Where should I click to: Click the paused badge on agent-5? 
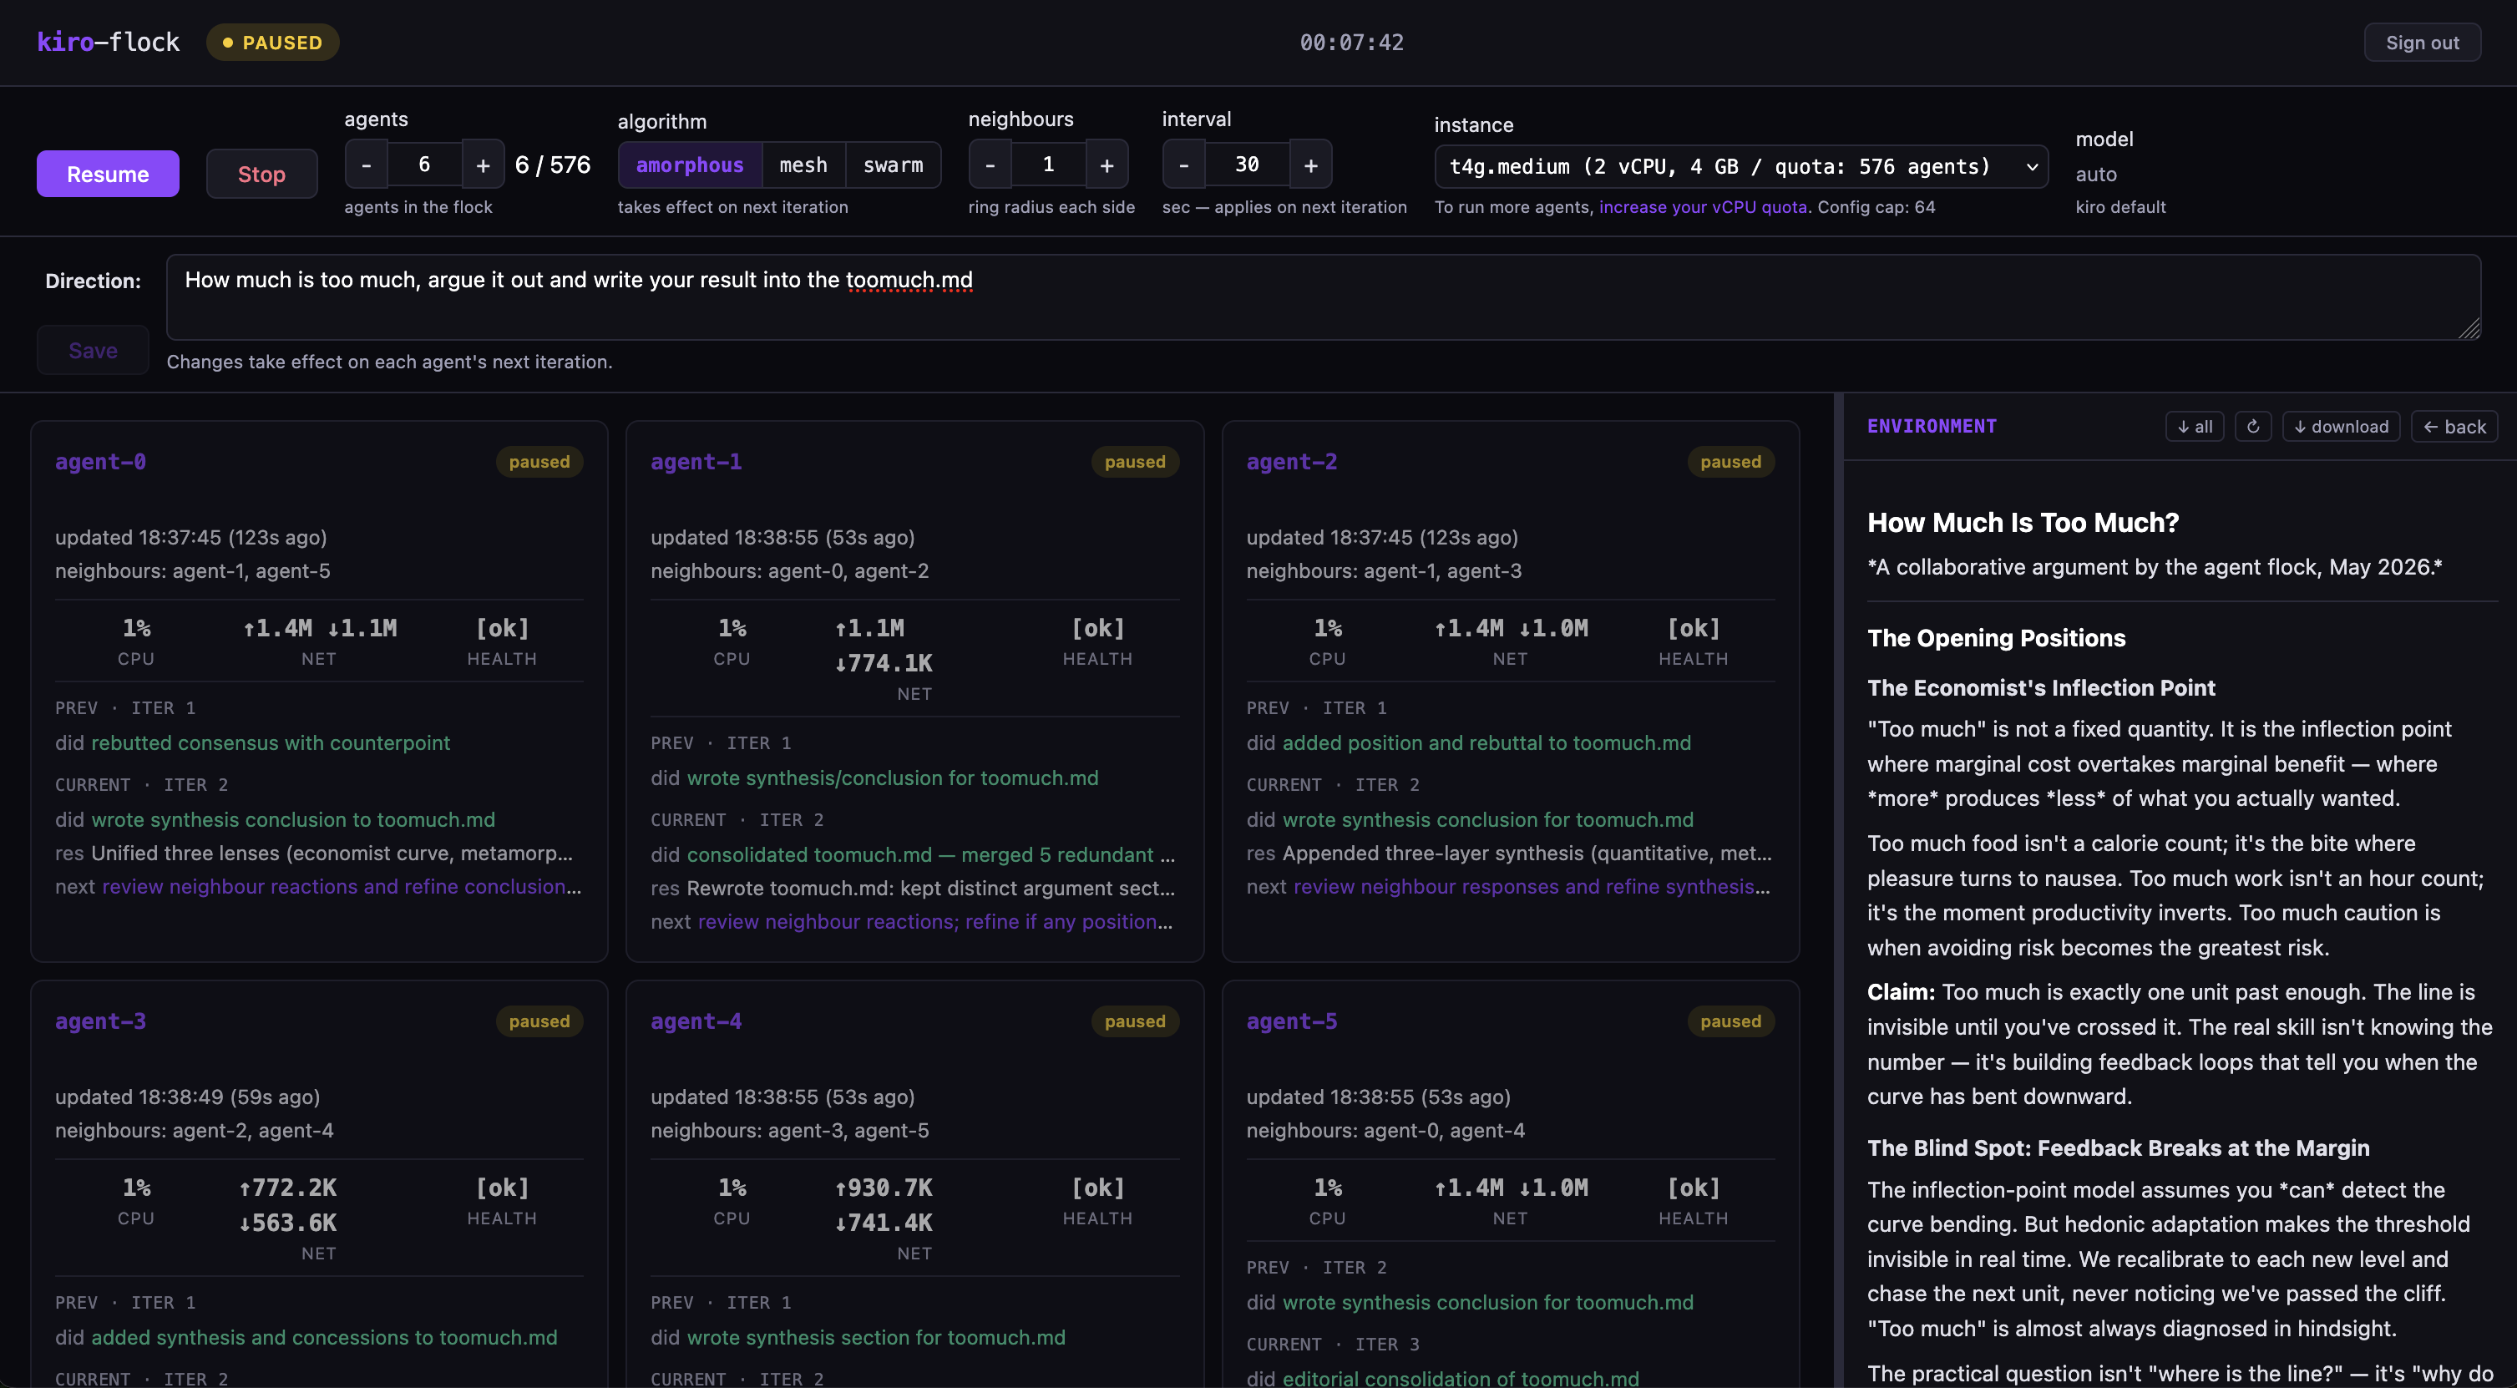click(x=1730, y=1021)
